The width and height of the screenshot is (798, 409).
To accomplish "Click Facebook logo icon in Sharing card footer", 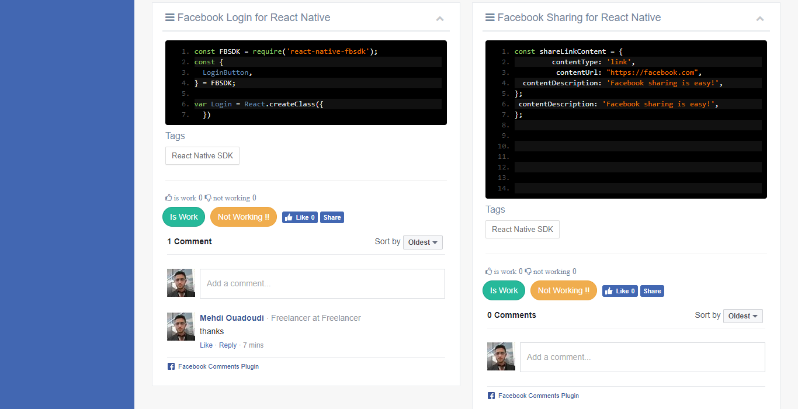I will pos(491,396).
